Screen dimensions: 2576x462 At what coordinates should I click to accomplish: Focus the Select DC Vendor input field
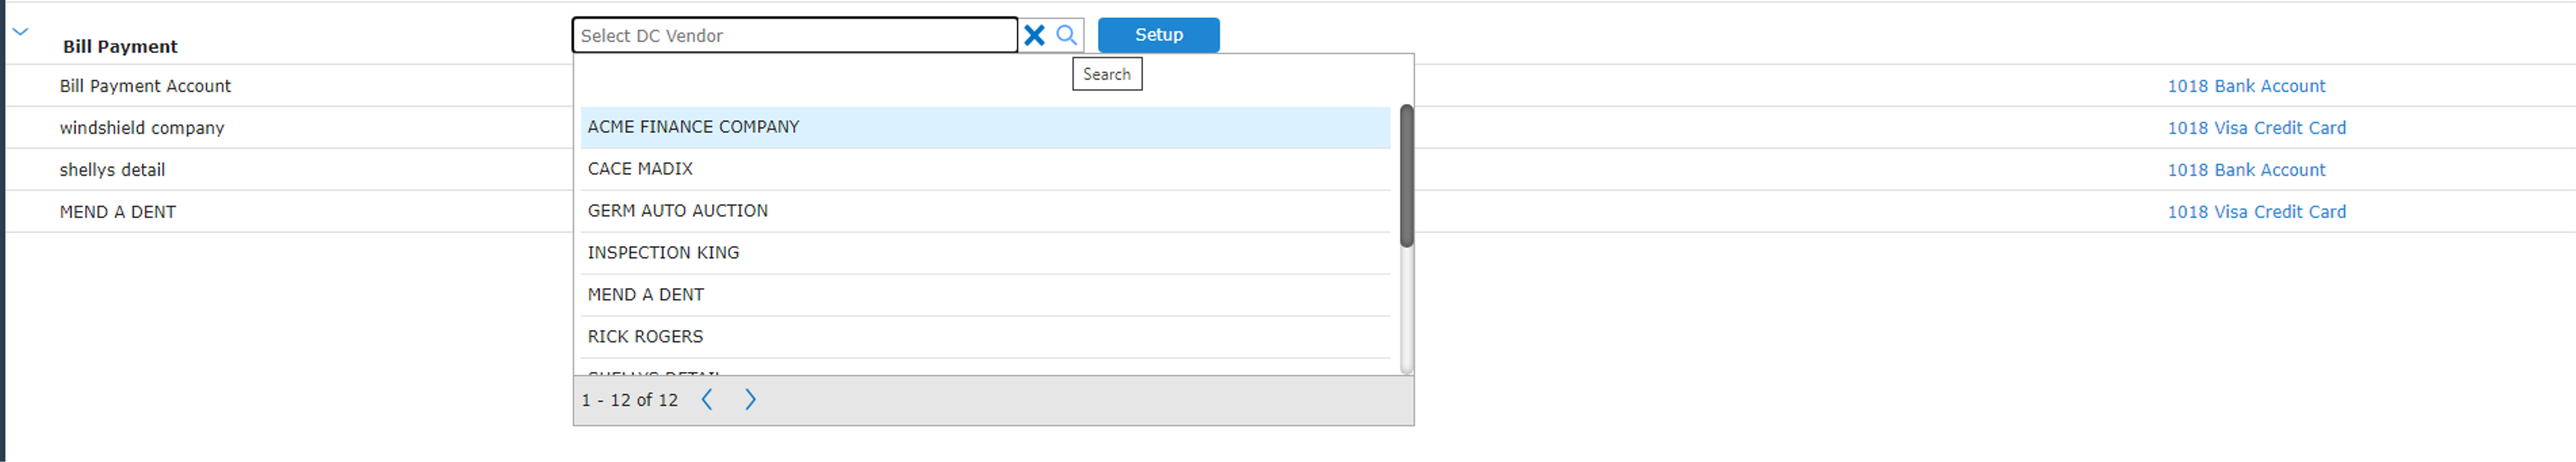coord(795,35)
